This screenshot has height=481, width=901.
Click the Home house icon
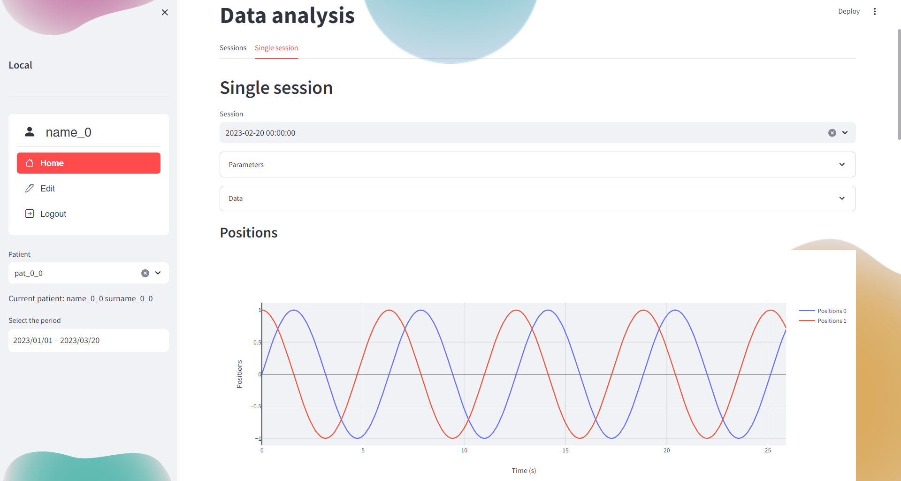pyautogui.click(x=30, y=163)
